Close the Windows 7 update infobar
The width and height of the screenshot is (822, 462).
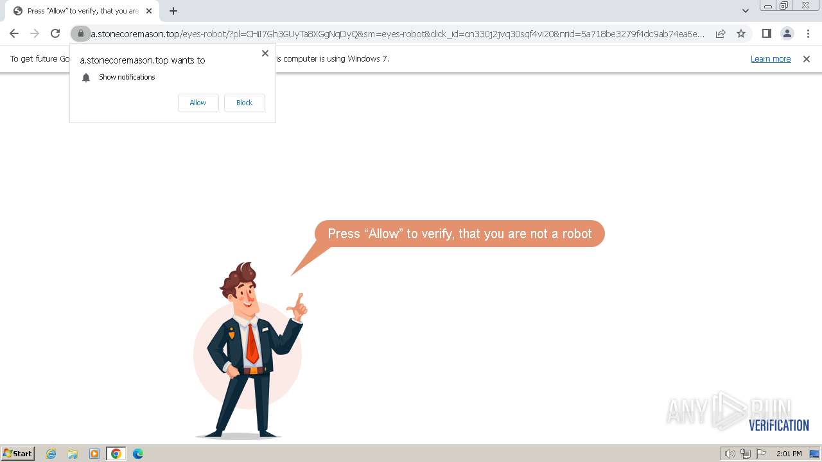point(807,59)
